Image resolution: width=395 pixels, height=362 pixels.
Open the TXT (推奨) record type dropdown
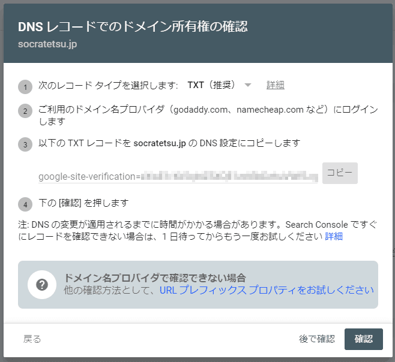(219, 85)
